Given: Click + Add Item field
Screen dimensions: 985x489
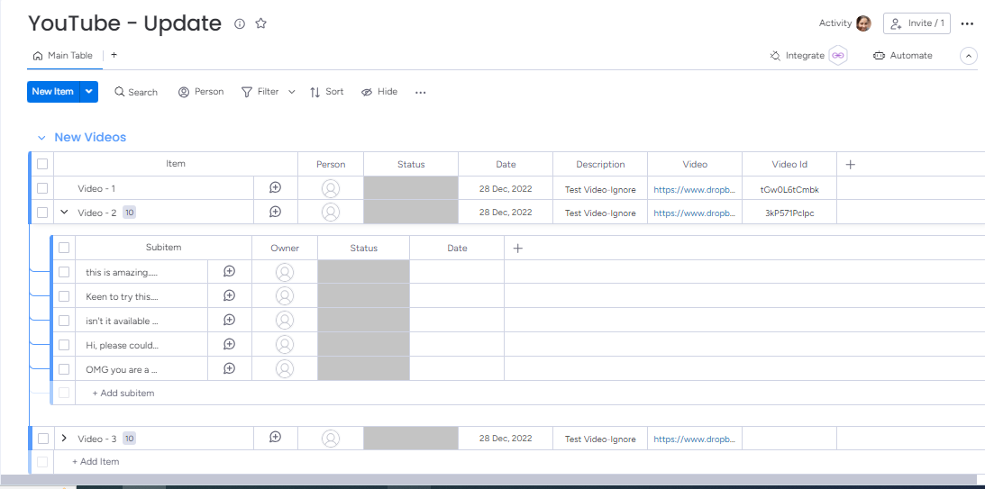Looking at the screenshot, I should tap(96, 461).
